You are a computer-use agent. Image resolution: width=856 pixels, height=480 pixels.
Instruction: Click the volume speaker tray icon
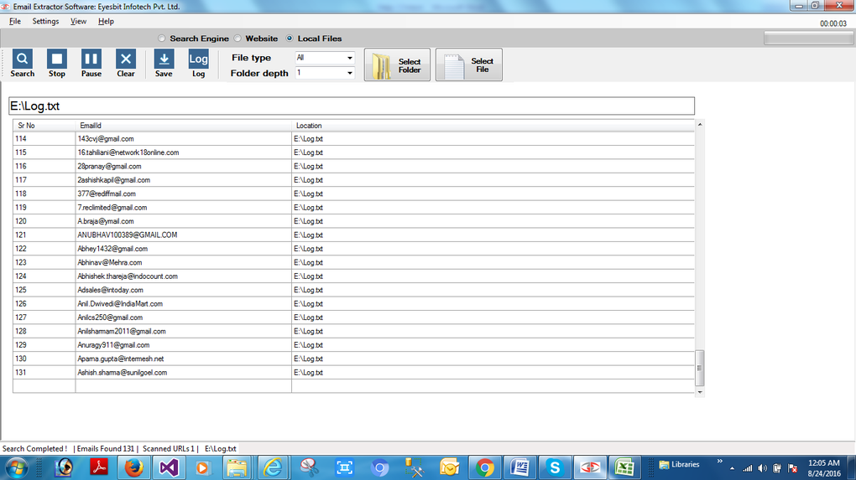coord(763,468)
